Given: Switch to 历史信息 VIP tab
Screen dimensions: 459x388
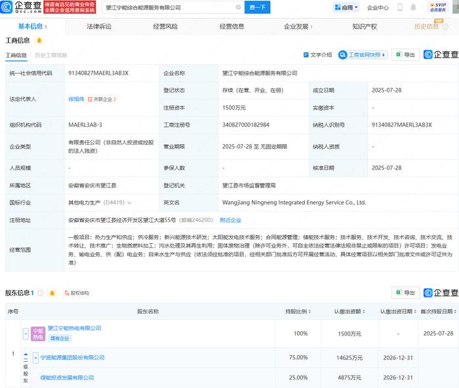Looking at the screenshot, I should (426, 27).
